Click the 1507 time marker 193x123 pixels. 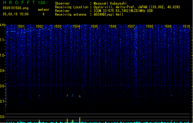pyautogui.click(x=131, y=26)
